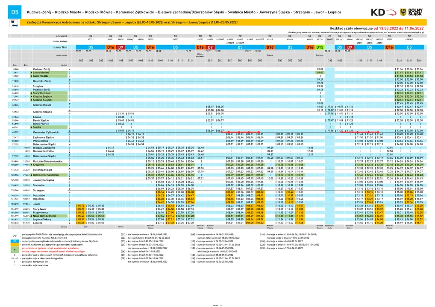Image resolution: width=435 pixels, height=307 pixels.
Task: Click the 06.40 time at Bielawa Zachodnia
Action: (x=200, y=148)
